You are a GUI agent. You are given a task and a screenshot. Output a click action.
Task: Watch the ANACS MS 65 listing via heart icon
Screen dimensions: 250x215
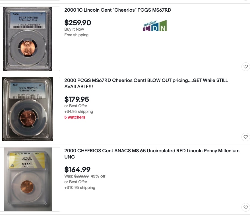(x=246, y=207)
